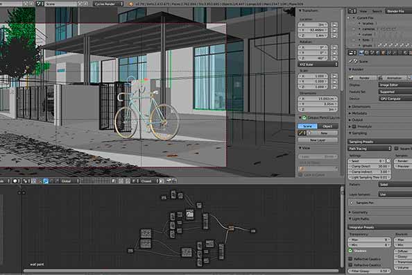Toggle Lock to Cursor checkbox

point(300,175)
